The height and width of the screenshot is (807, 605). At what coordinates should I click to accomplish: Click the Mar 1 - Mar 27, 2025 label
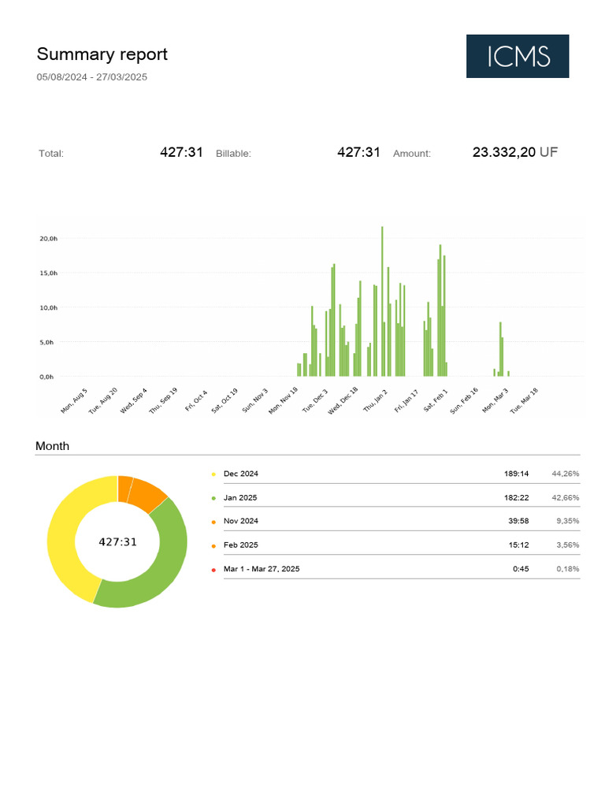coord(262,569)
